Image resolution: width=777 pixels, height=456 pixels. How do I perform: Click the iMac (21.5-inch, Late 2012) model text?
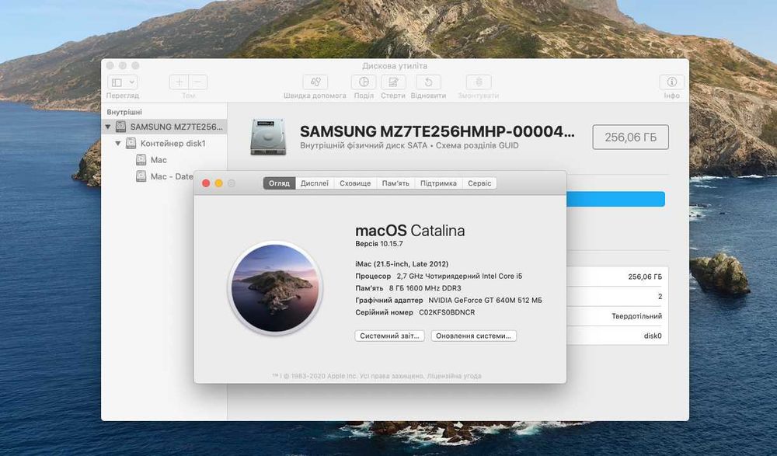point(402,264)
